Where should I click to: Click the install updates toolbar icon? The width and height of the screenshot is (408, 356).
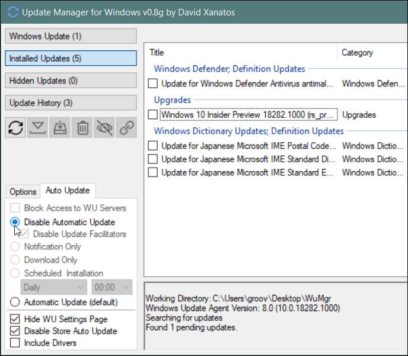(x=60, y=127)
